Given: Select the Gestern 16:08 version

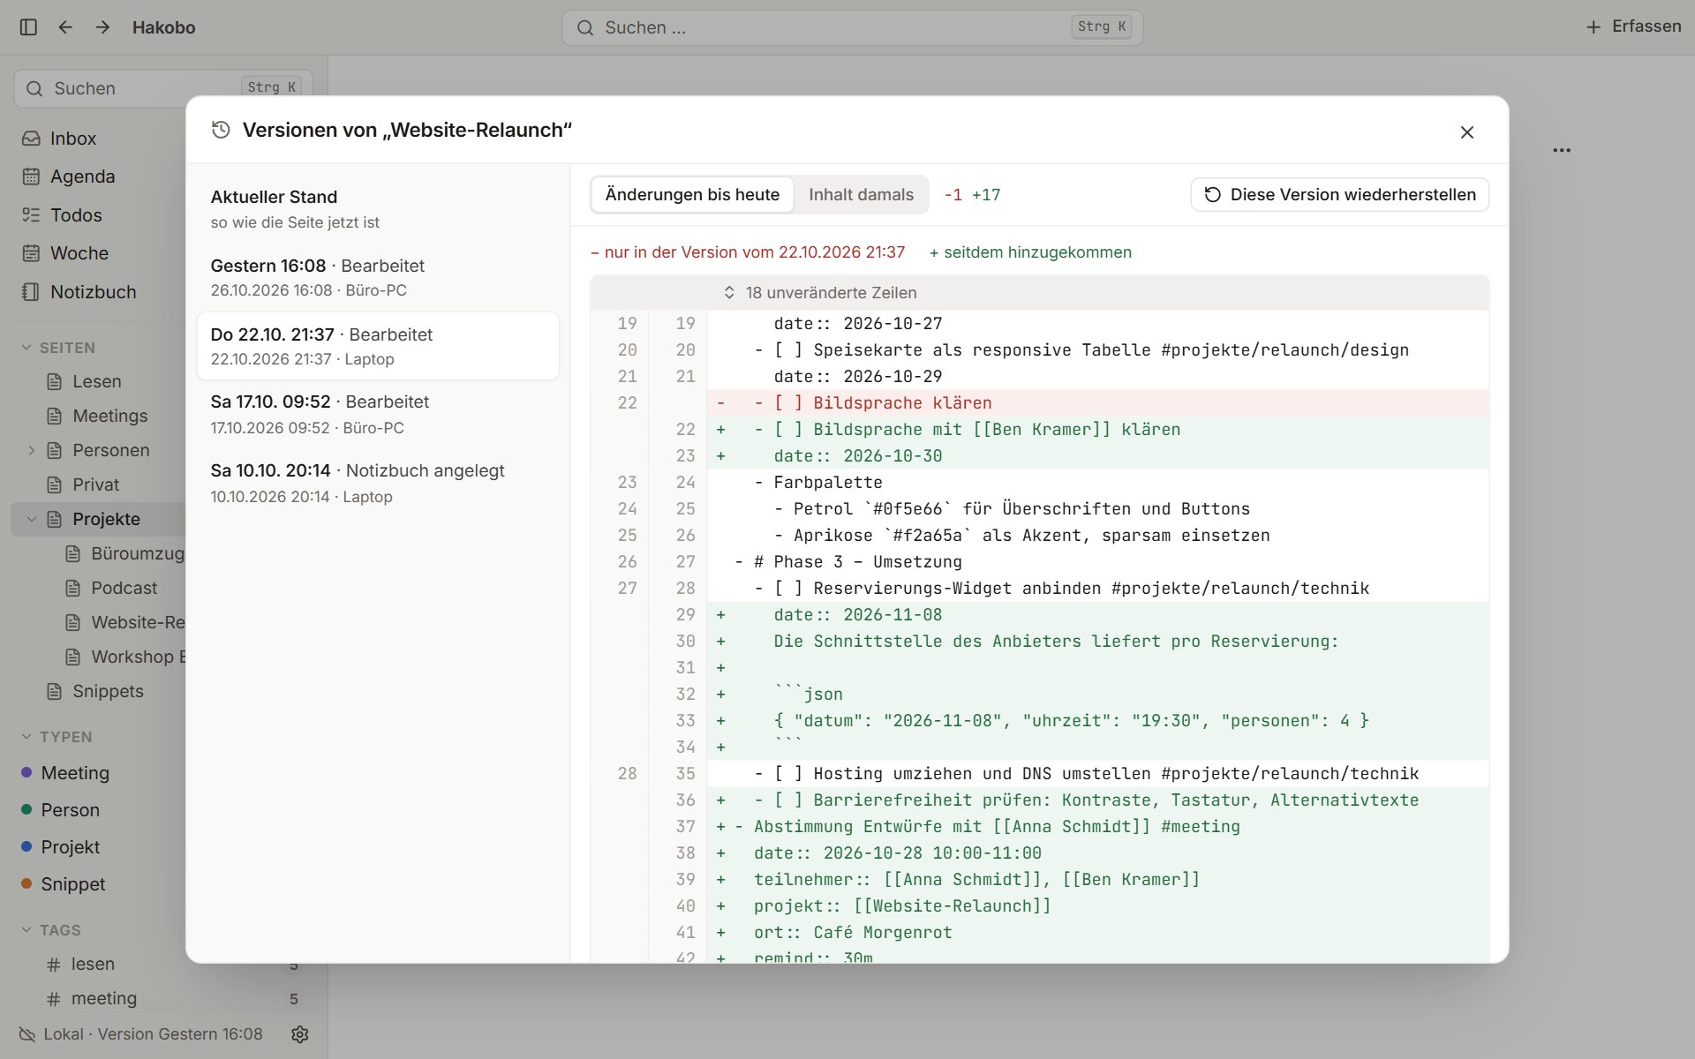Looking at the screenshot, I should click(378, 277).
